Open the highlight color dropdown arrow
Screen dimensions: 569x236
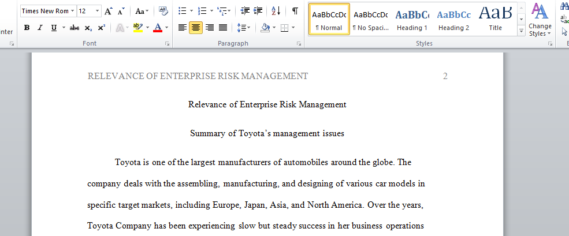(x=147, y=28)
